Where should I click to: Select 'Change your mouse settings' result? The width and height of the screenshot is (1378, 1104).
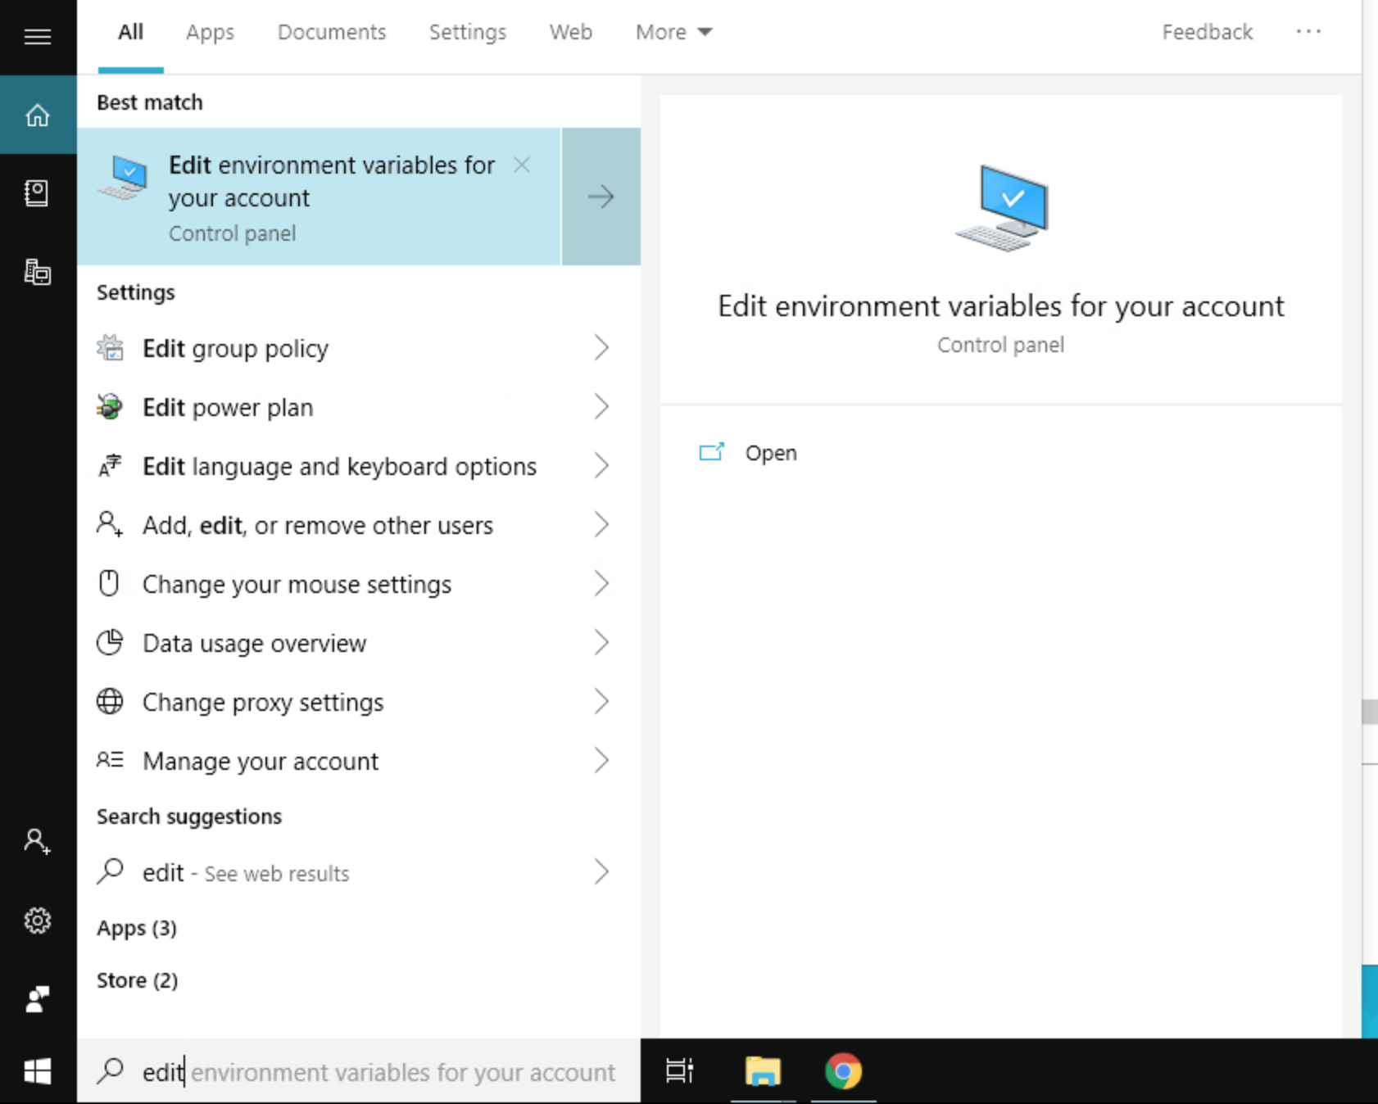pos(358,584)
